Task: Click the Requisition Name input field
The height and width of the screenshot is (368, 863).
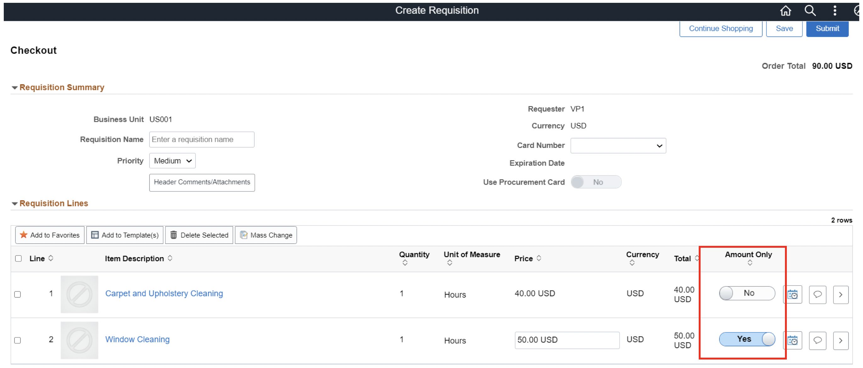Action: coord(202,139)
